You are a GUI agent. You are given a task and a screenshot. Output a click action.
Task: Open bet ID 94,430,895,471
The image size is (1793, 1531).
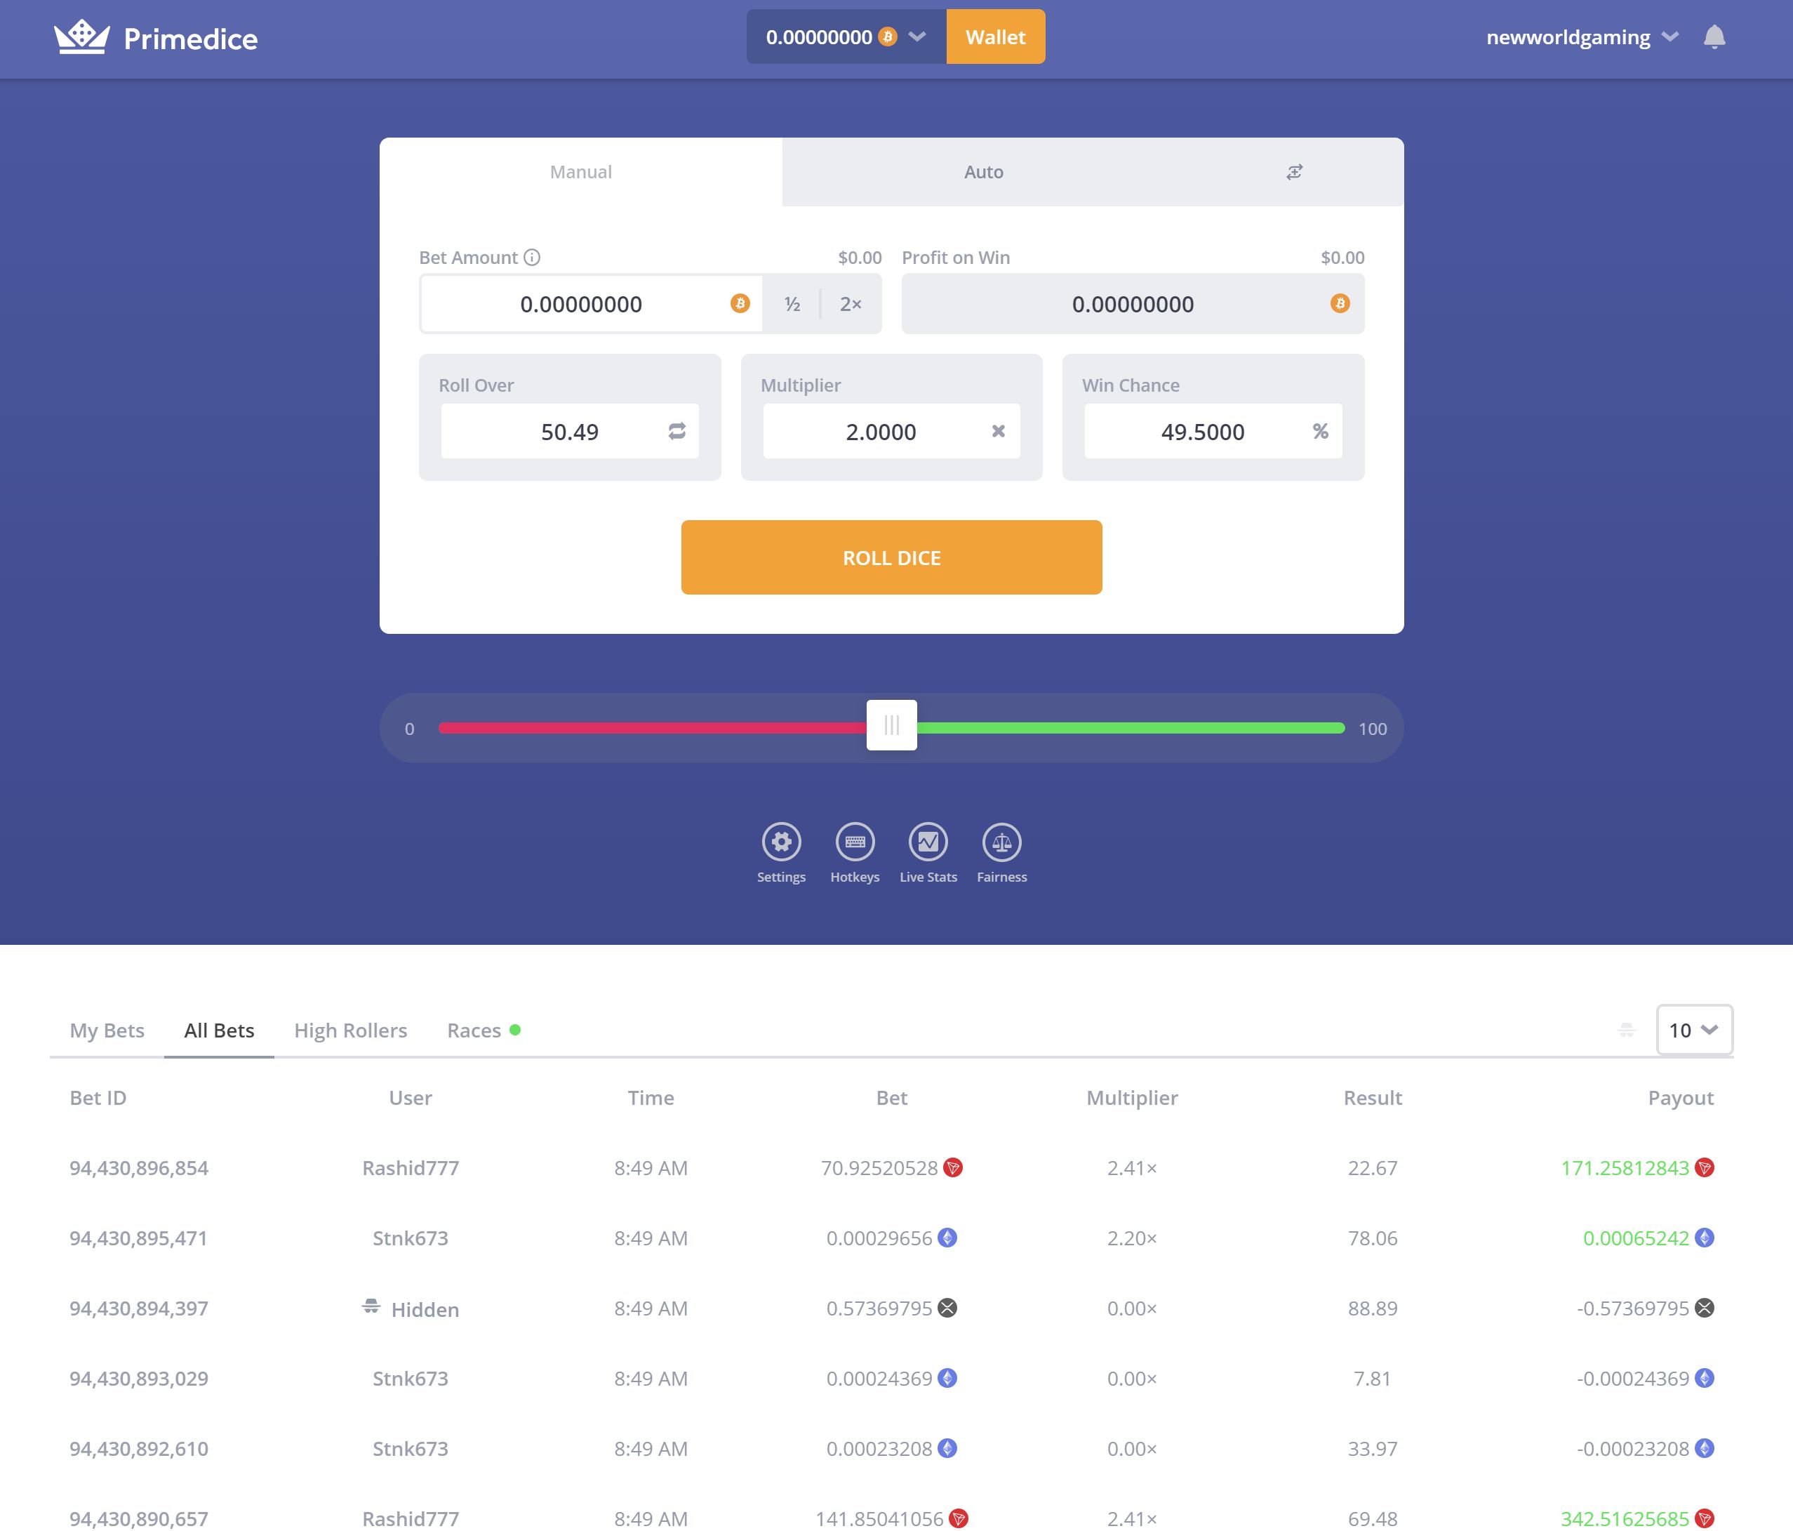(x=138, y=1238)
